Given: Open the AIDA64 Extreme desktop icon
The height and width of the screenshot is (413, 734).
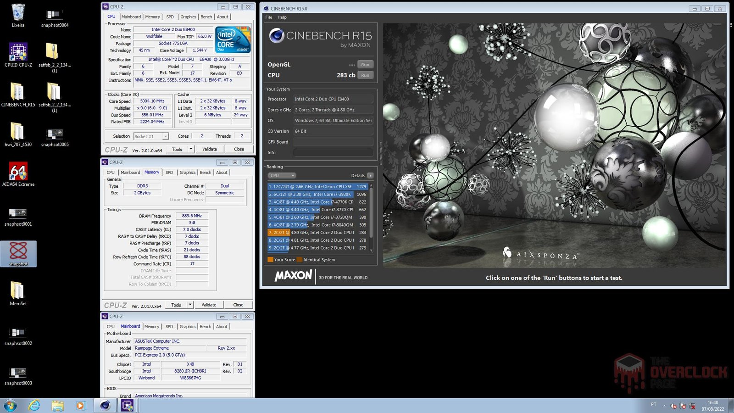Looking at the screenshot, I should point(18,172).
